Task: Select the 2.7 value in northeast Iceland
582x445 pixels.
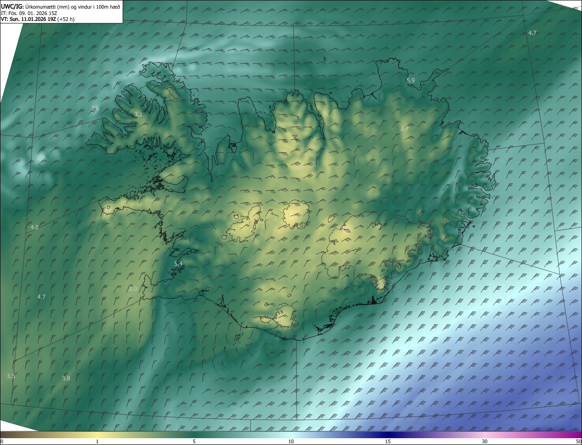Action: click(405, 129)
